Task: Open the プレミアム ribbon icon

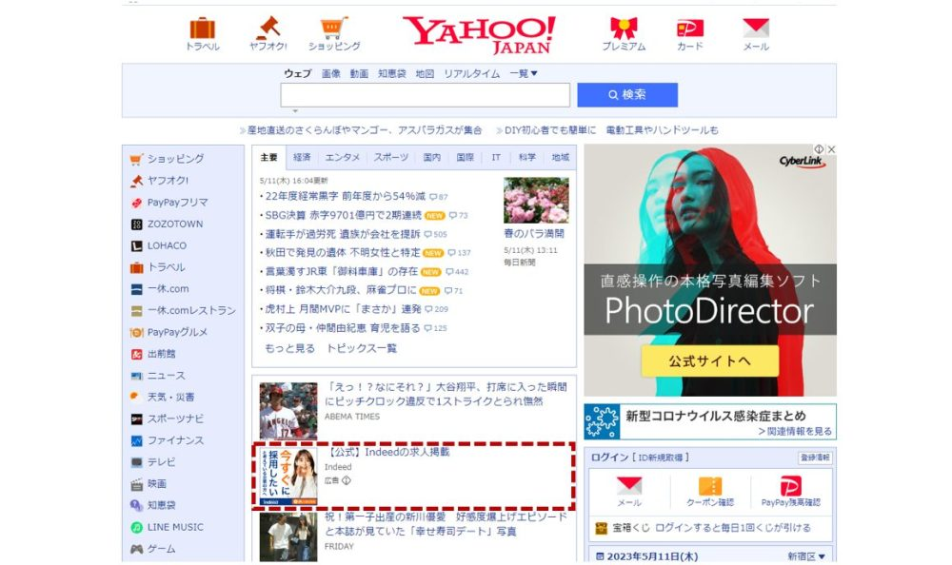Action: click(624, 28)
